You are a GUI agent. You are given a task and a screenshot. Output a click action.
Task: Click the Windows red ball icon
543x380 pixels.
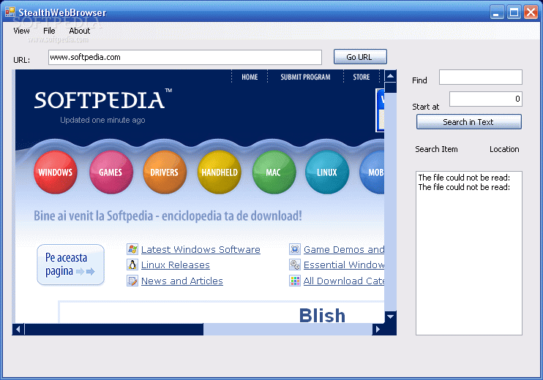point(56,172)
